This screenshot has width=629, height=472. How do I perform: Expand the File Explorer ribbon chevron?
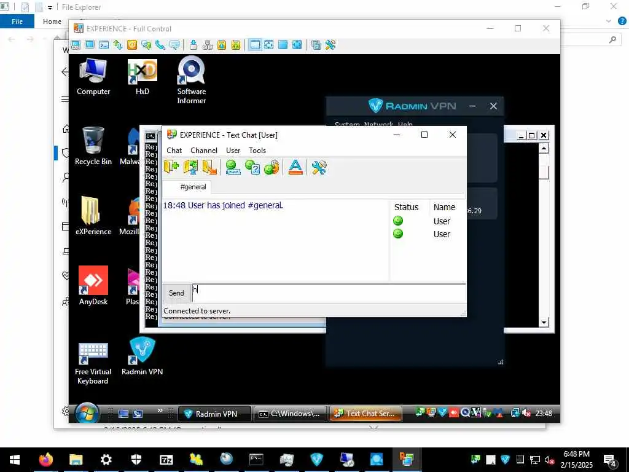pos(609,22)
